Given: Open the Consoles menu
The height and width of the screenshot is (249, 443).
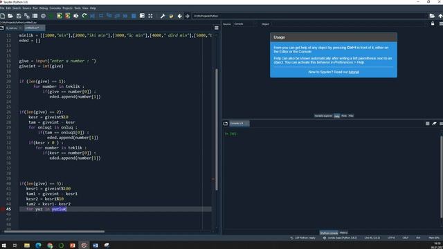Looking at the screenshot, I should pos(55,8).
